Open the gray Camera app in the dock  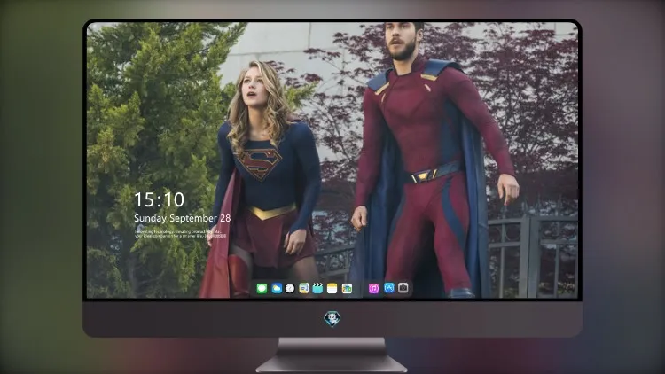(403, 288)
